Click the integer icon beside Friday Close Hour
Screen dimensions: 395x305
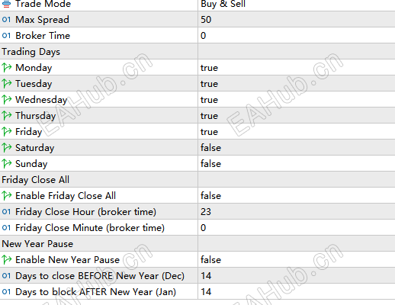click(x=6, y=212)
